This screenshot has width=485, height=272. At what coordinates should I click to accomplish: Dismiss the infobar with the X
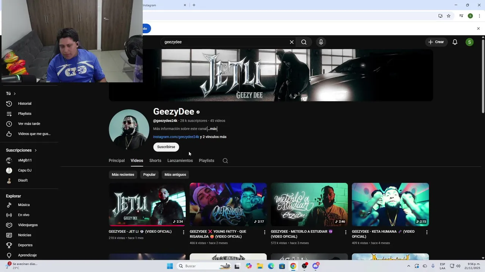coord(478,29)
